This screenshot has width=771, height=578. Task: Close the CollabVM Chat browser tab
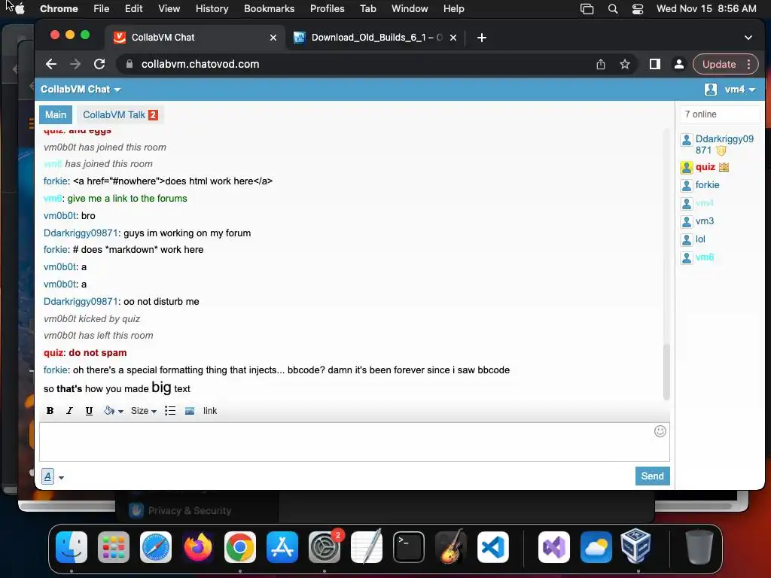273,38
